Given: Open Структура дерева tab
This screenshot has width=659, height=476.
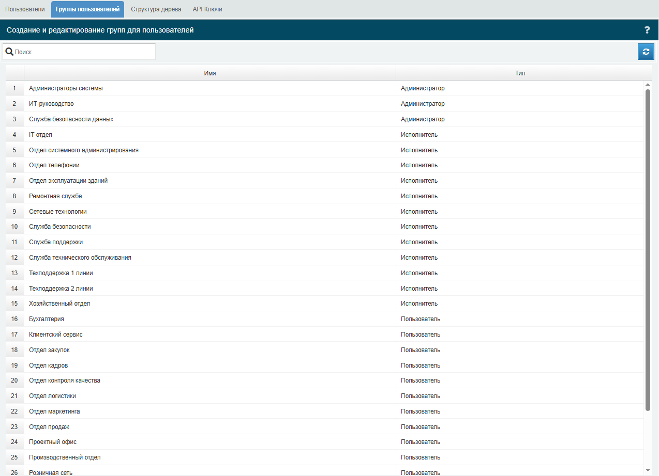Looking at the screenshot, I should (x=156, y=9).
